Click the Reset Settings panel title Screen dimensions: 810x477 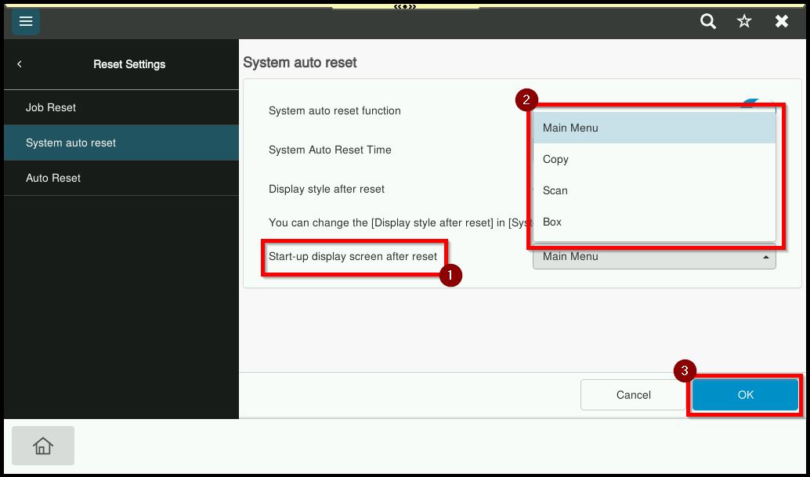[129, 64]
